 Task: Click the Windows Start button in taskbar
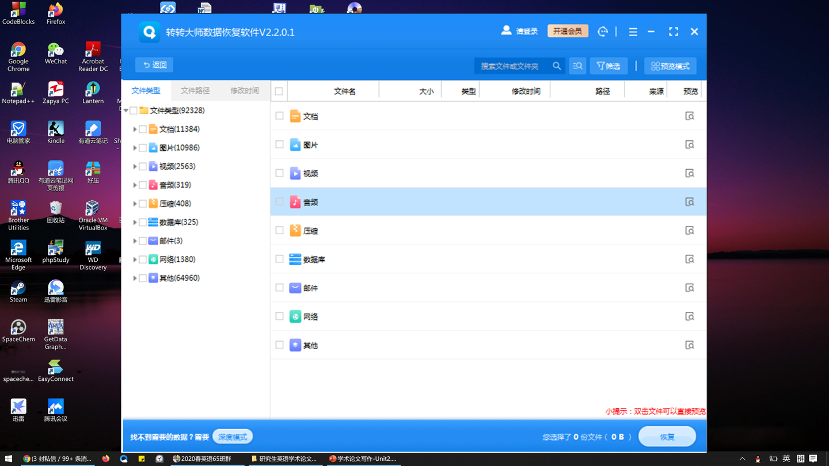pos(9,459)
